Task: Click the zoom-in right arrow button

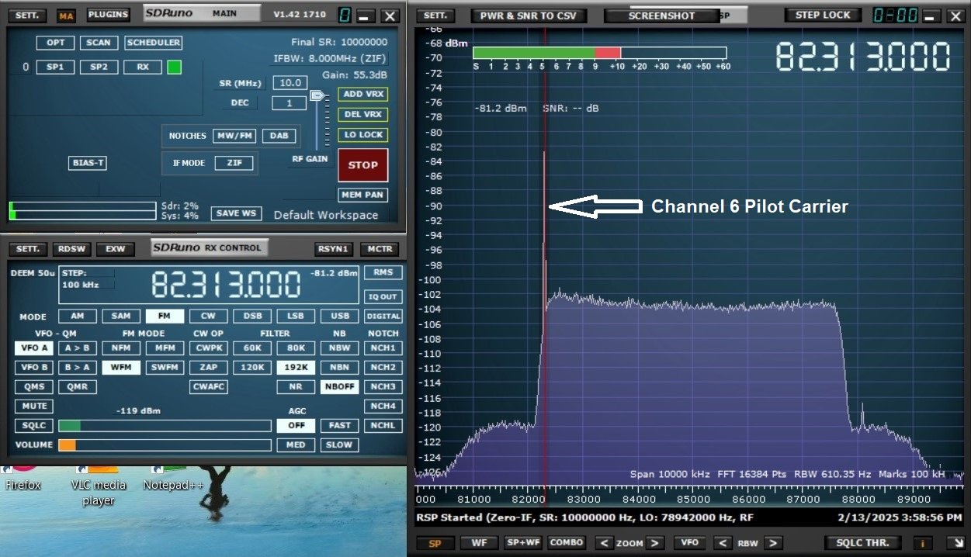Action: click(x=656, y=543)
